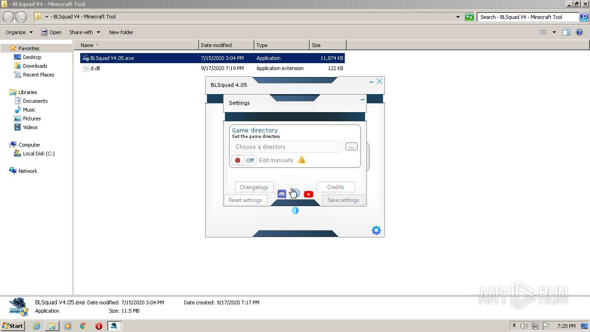Screen dimensions: 590x332
Task: Click the Action Center flag icon
Action: point(546,326)
